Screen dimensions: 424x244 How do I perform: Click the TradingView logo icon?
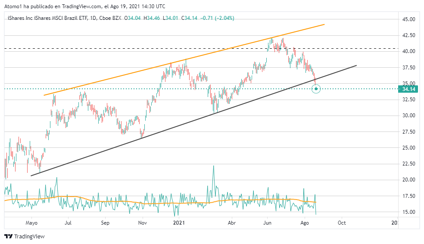(x=8, y=236)
